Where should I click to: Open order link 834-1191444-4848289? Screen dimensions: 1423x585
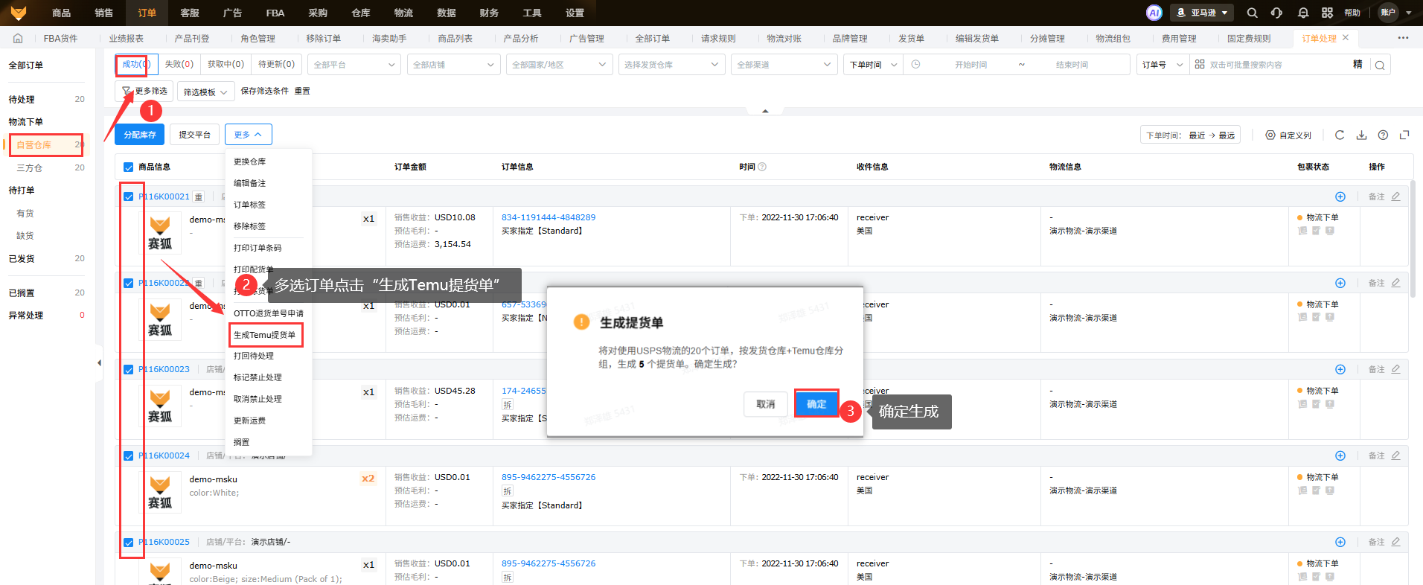549,217
